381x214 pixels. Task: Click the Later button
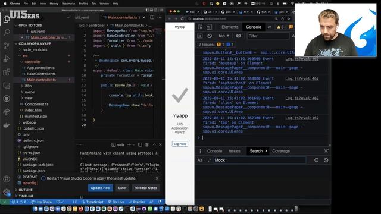122,188
